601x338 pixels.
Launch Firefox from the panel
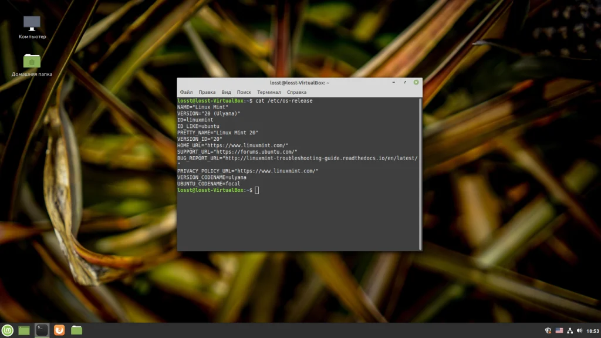tap(59, 330)
